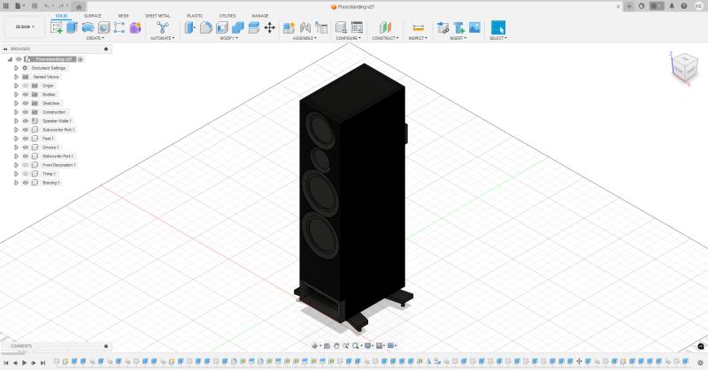The height and width of the screenshot is (370, 708).
Task: Toggle visibility of the Drivers:1 component
Action: 26,147
